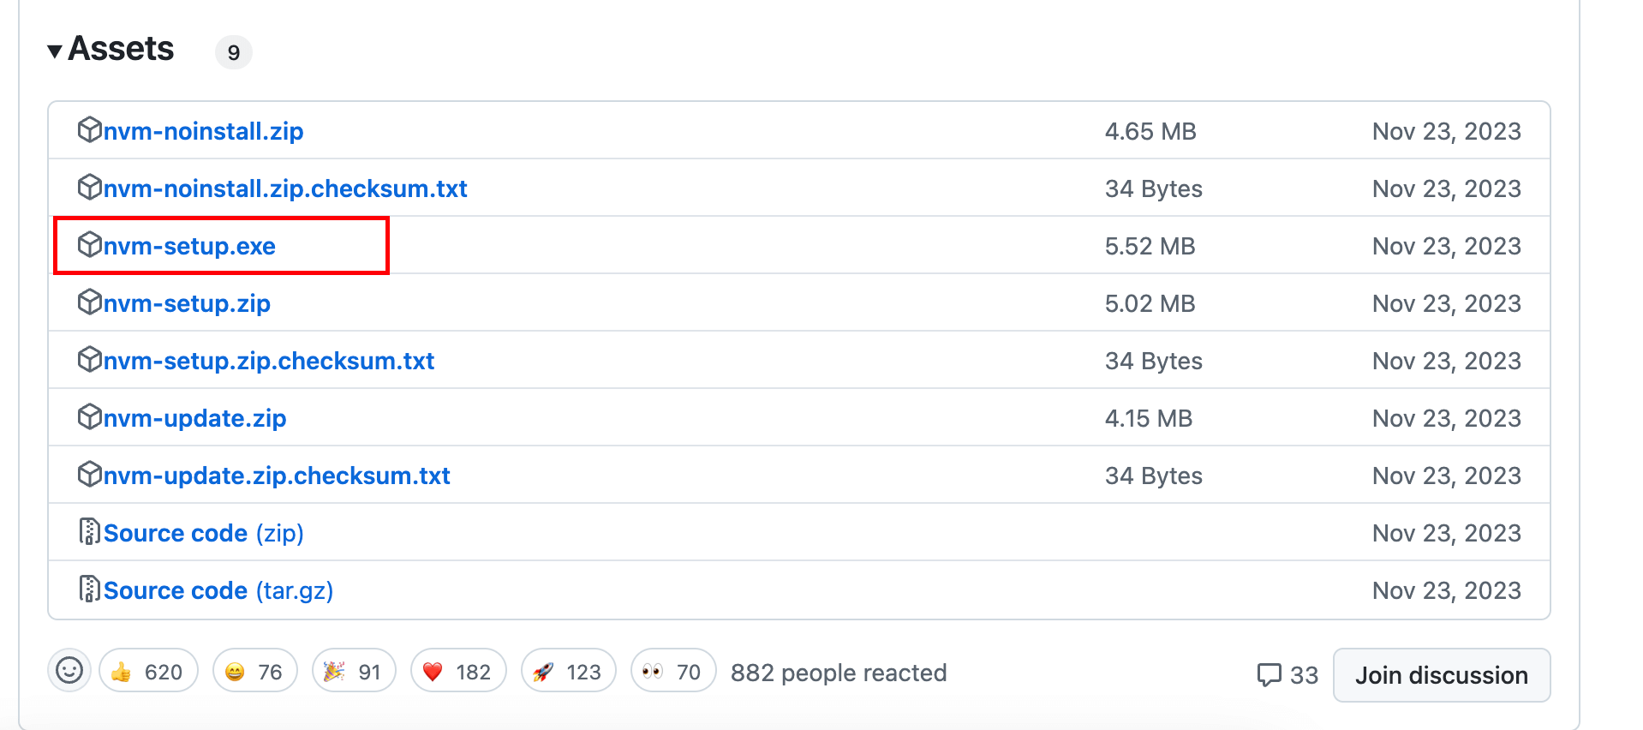Toggle the party popper reaction showing 91
Screen dimensions: 1643x730
(354, 671)
